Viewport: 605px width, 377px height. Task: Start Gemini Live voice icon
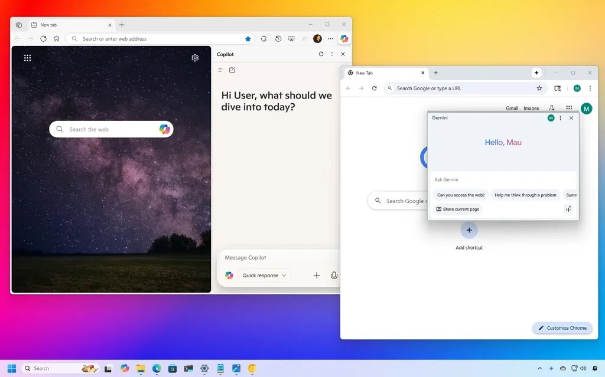568,209
